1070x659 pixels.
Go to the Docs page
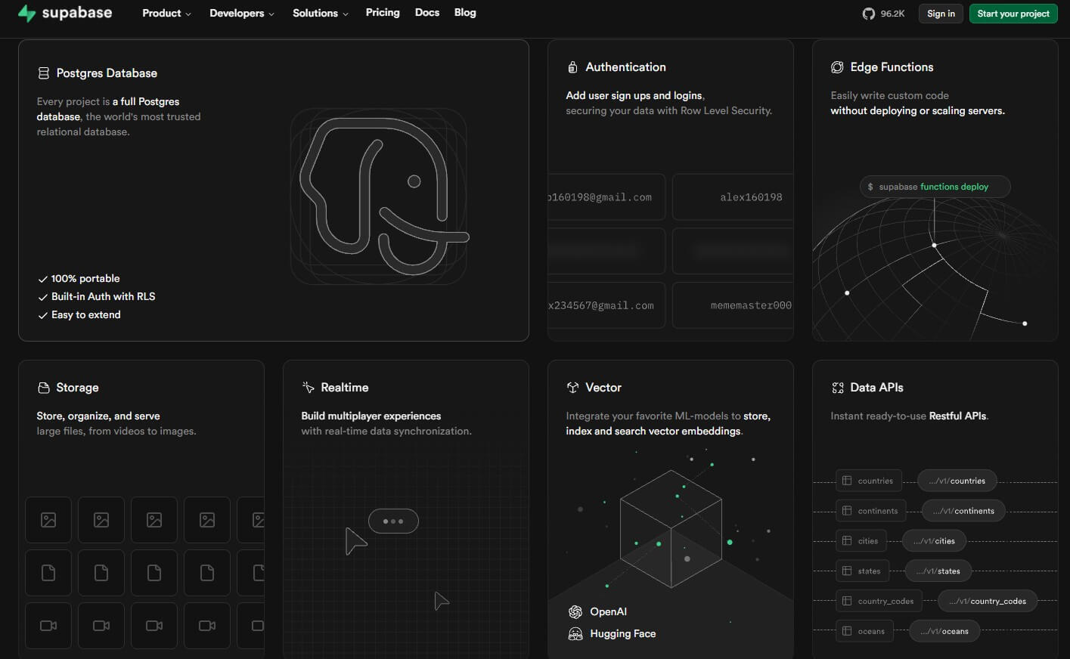(x=426, y=13)
